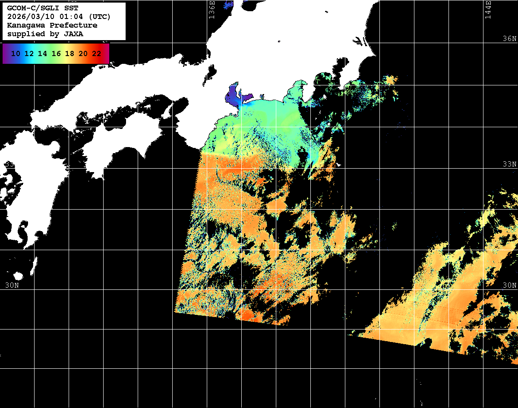Select the 18 value on the temperature legend
The image size is (518, 408).
pos(69,54)
